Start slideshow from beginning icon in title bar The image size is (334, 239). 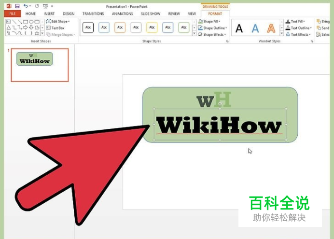pyautogui.click(x=45, y=6)
